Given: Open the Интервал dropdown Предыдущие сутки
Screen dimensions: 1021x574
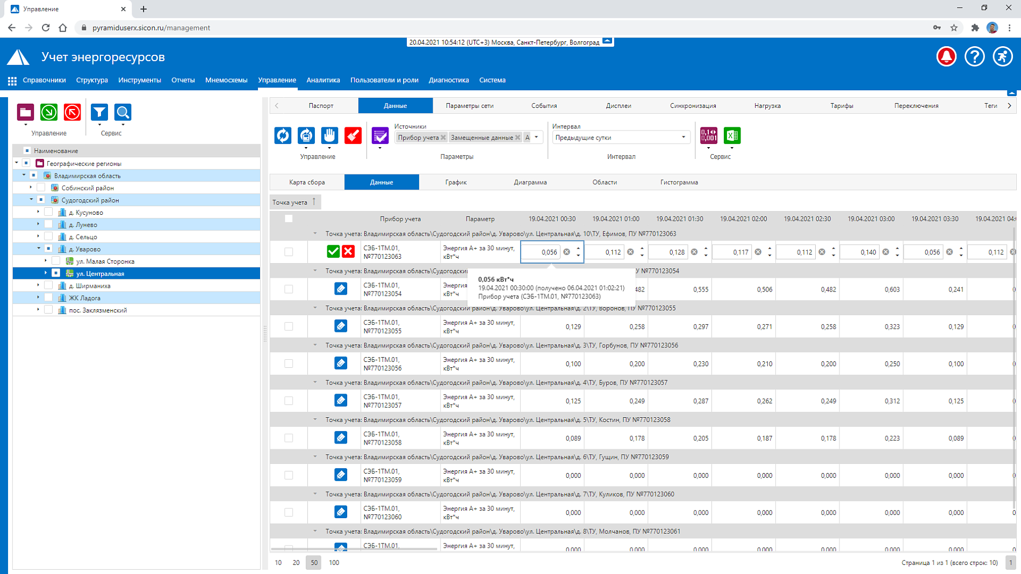Looking at the screenshot, I should pyautogui.click(x=621, y=137).
